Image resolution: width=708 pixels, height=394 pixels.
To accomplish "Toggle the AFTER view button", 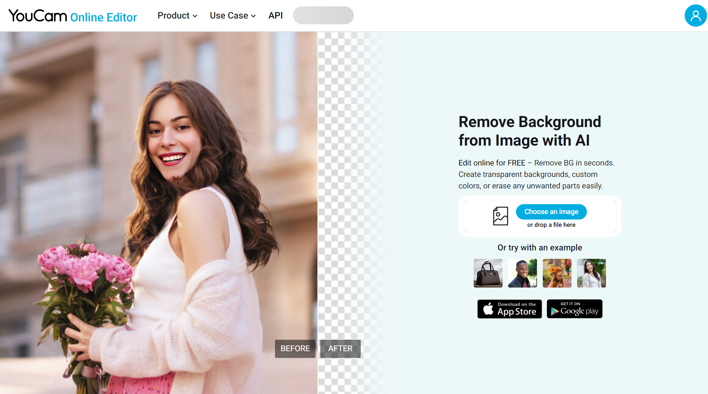I will point(340,348).
